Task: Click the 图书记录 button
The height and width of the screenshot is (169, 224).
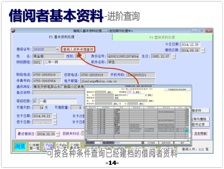Action: pos(200,125)
